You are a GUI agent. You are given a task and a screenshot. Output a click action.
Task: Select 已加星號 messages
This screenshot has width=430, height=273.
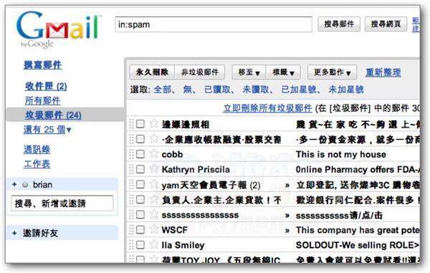pos(299,90)
